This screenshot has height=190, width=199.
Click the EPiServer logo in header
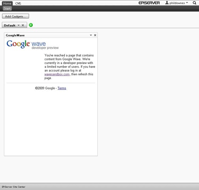[x=149, y=3]
